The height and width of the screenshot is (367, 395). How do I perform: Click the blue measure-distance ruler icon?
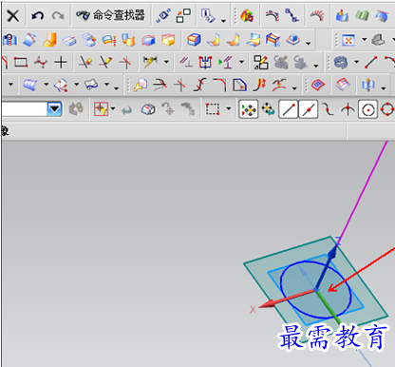pyautogui.click(x=163, y=15)
